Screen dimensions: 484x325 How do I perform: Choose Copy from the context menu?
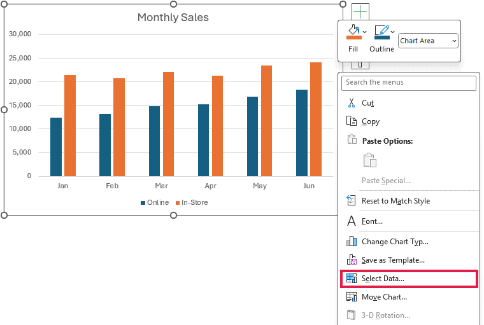point(409,121)
